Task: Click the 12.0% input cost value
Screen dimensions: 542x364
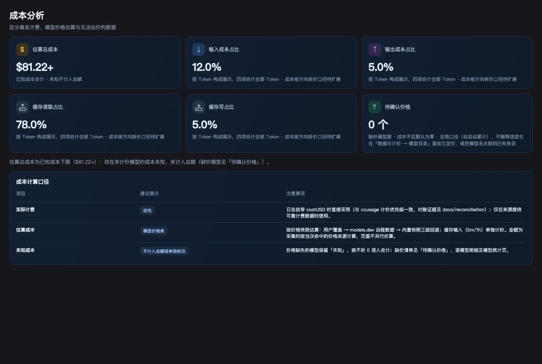Action: pyautogui.click(x=207, y=67)
